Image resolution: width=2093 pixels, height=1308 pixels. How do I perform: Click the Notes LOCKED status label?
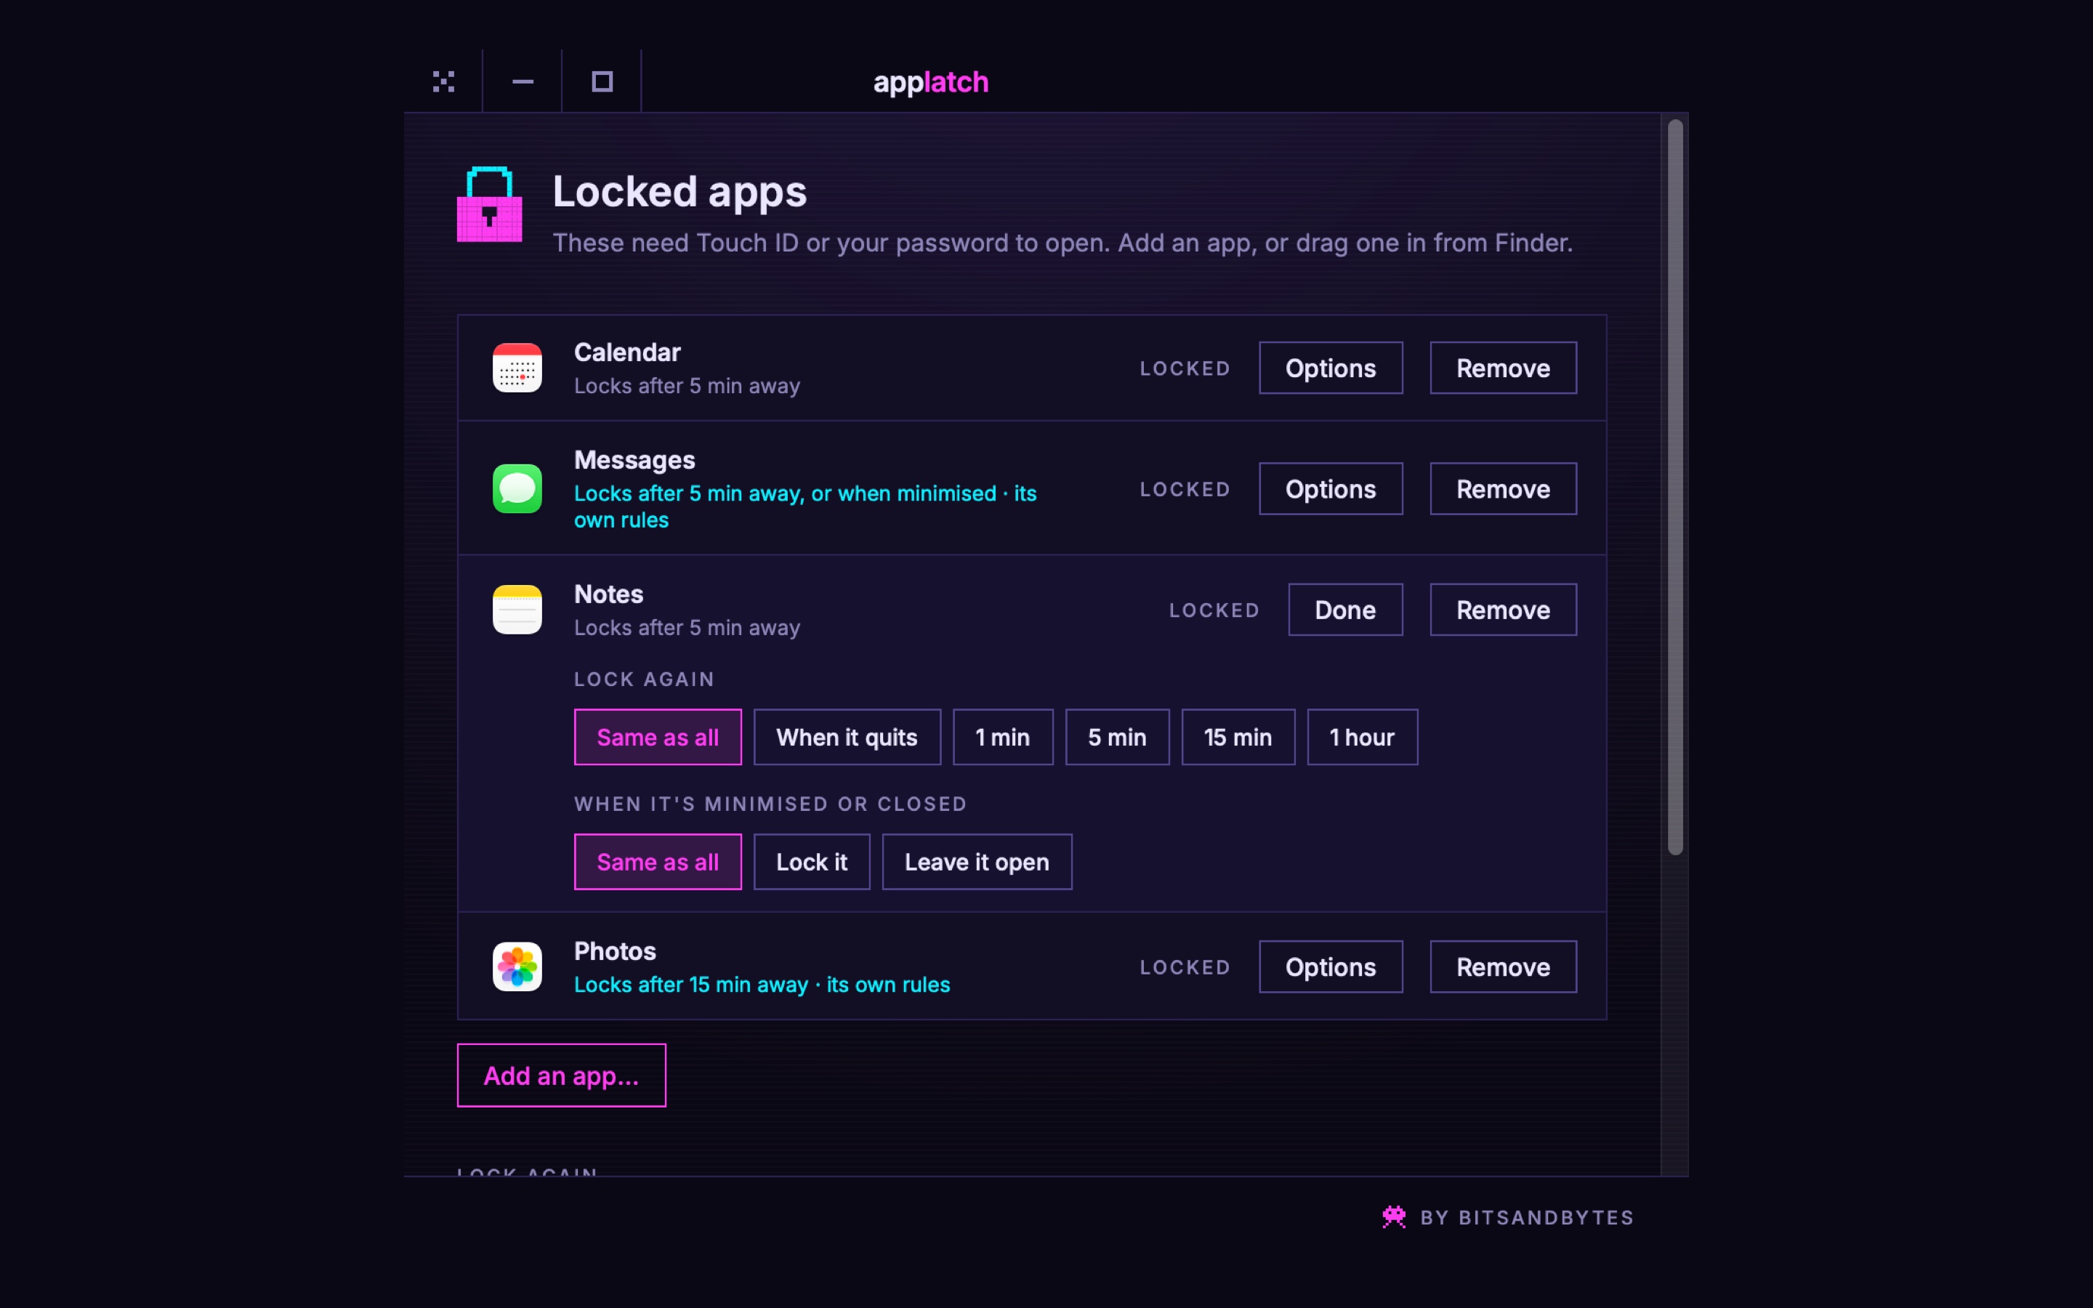click(x=1214, y=610)
